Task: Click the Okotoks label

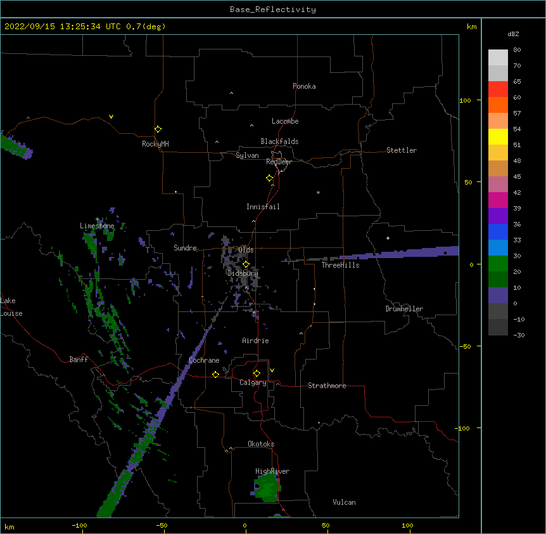Action: click(x=261, y=444)
